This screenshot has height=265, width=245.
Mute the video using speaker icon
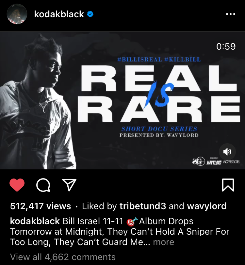pos(227,152)
